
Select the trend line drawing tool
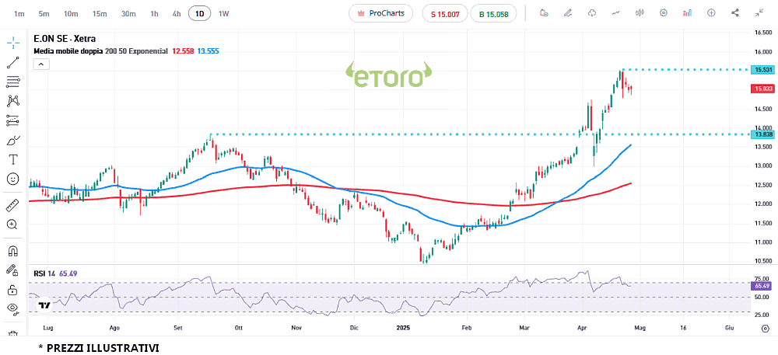coord(13,62)
